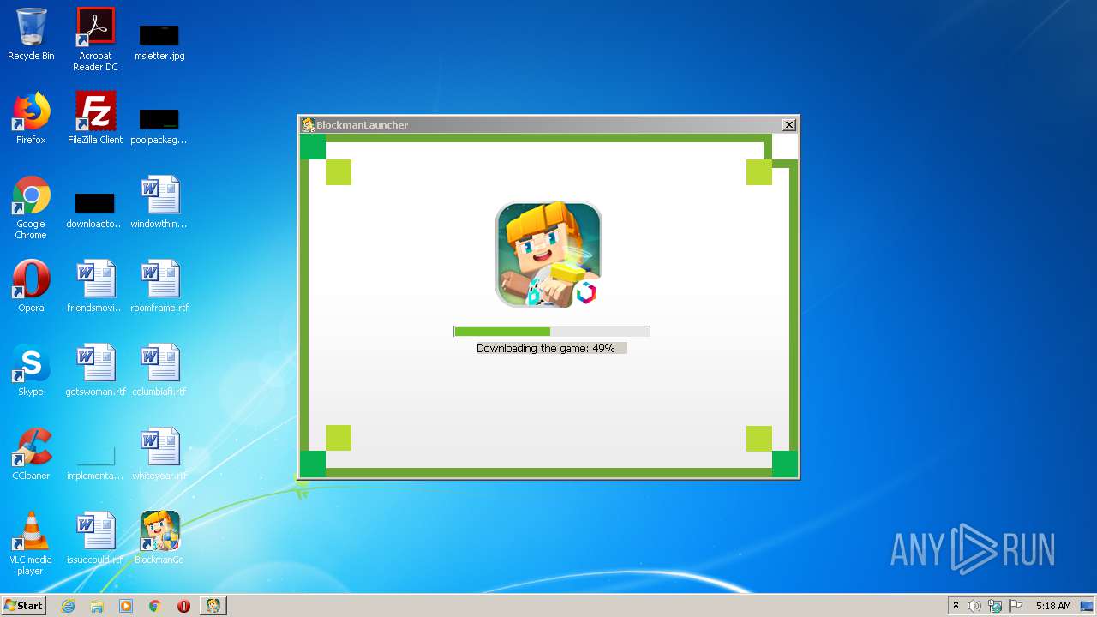Open Opera from the taskbar
The height and width of the screenshot is (617, 1097).
pyautogui.click(x=183, y=606)
